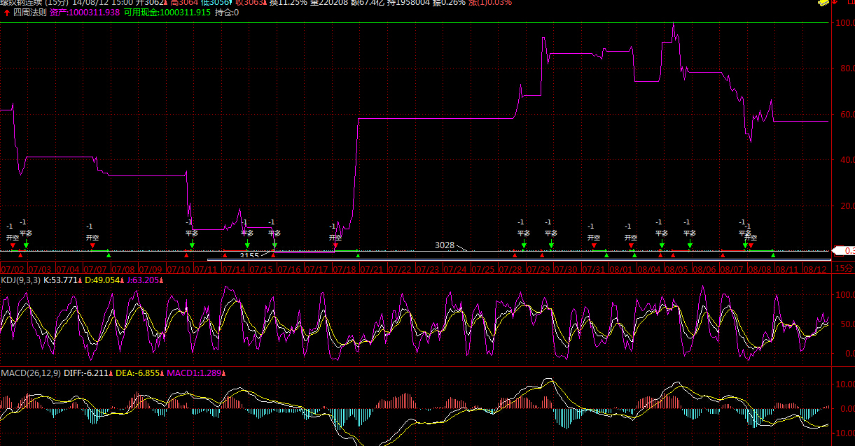Click the 可用现金:1000311.915 value
The height and width of the screenshot is (446, 855).
(167, 13)
